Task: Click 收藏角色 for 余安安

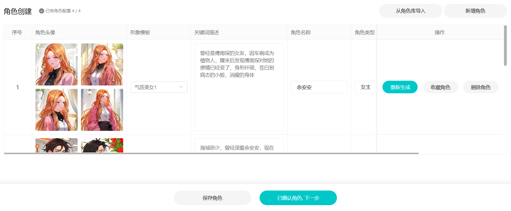Action: (440, 87)
